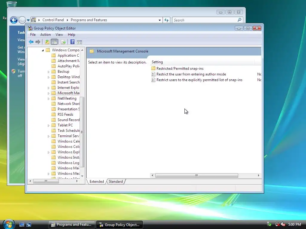Open the View menu

[x=59, y=35]
